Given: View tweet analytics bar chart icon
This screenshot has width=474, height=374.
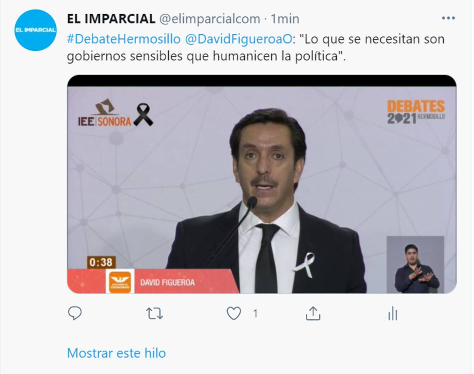Looking at the screenshot, I should click(x=392, y=314).
